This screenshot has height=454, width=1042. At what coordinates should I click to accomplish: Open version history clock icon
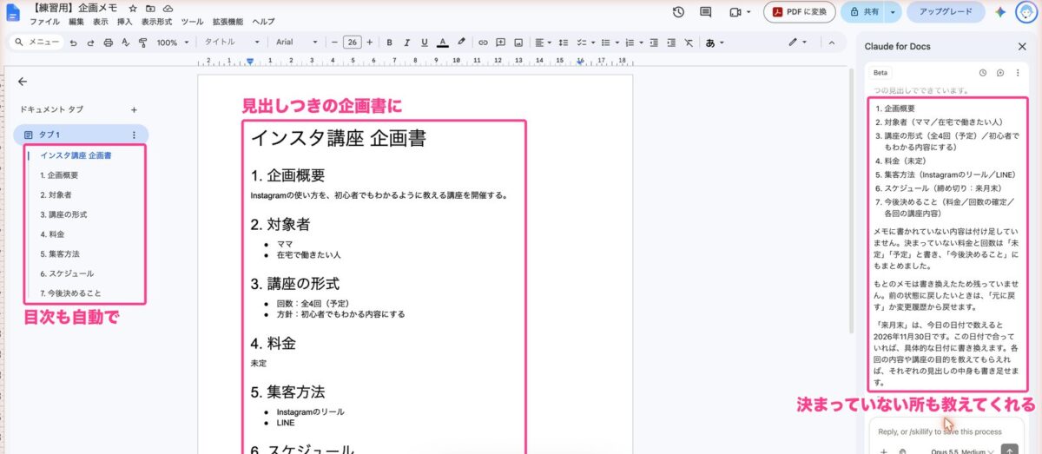point(678,12)
